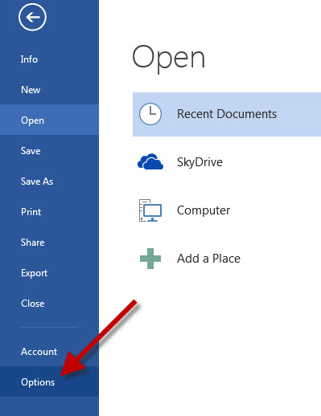
Task: Open Word Options
Action: click(x=49, y=381)
